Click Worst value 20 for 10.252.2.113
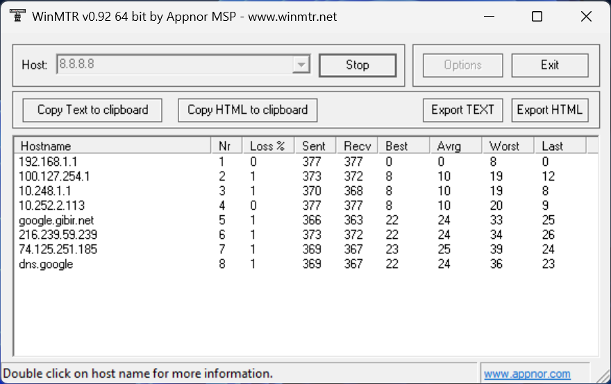 click(496, 206)
